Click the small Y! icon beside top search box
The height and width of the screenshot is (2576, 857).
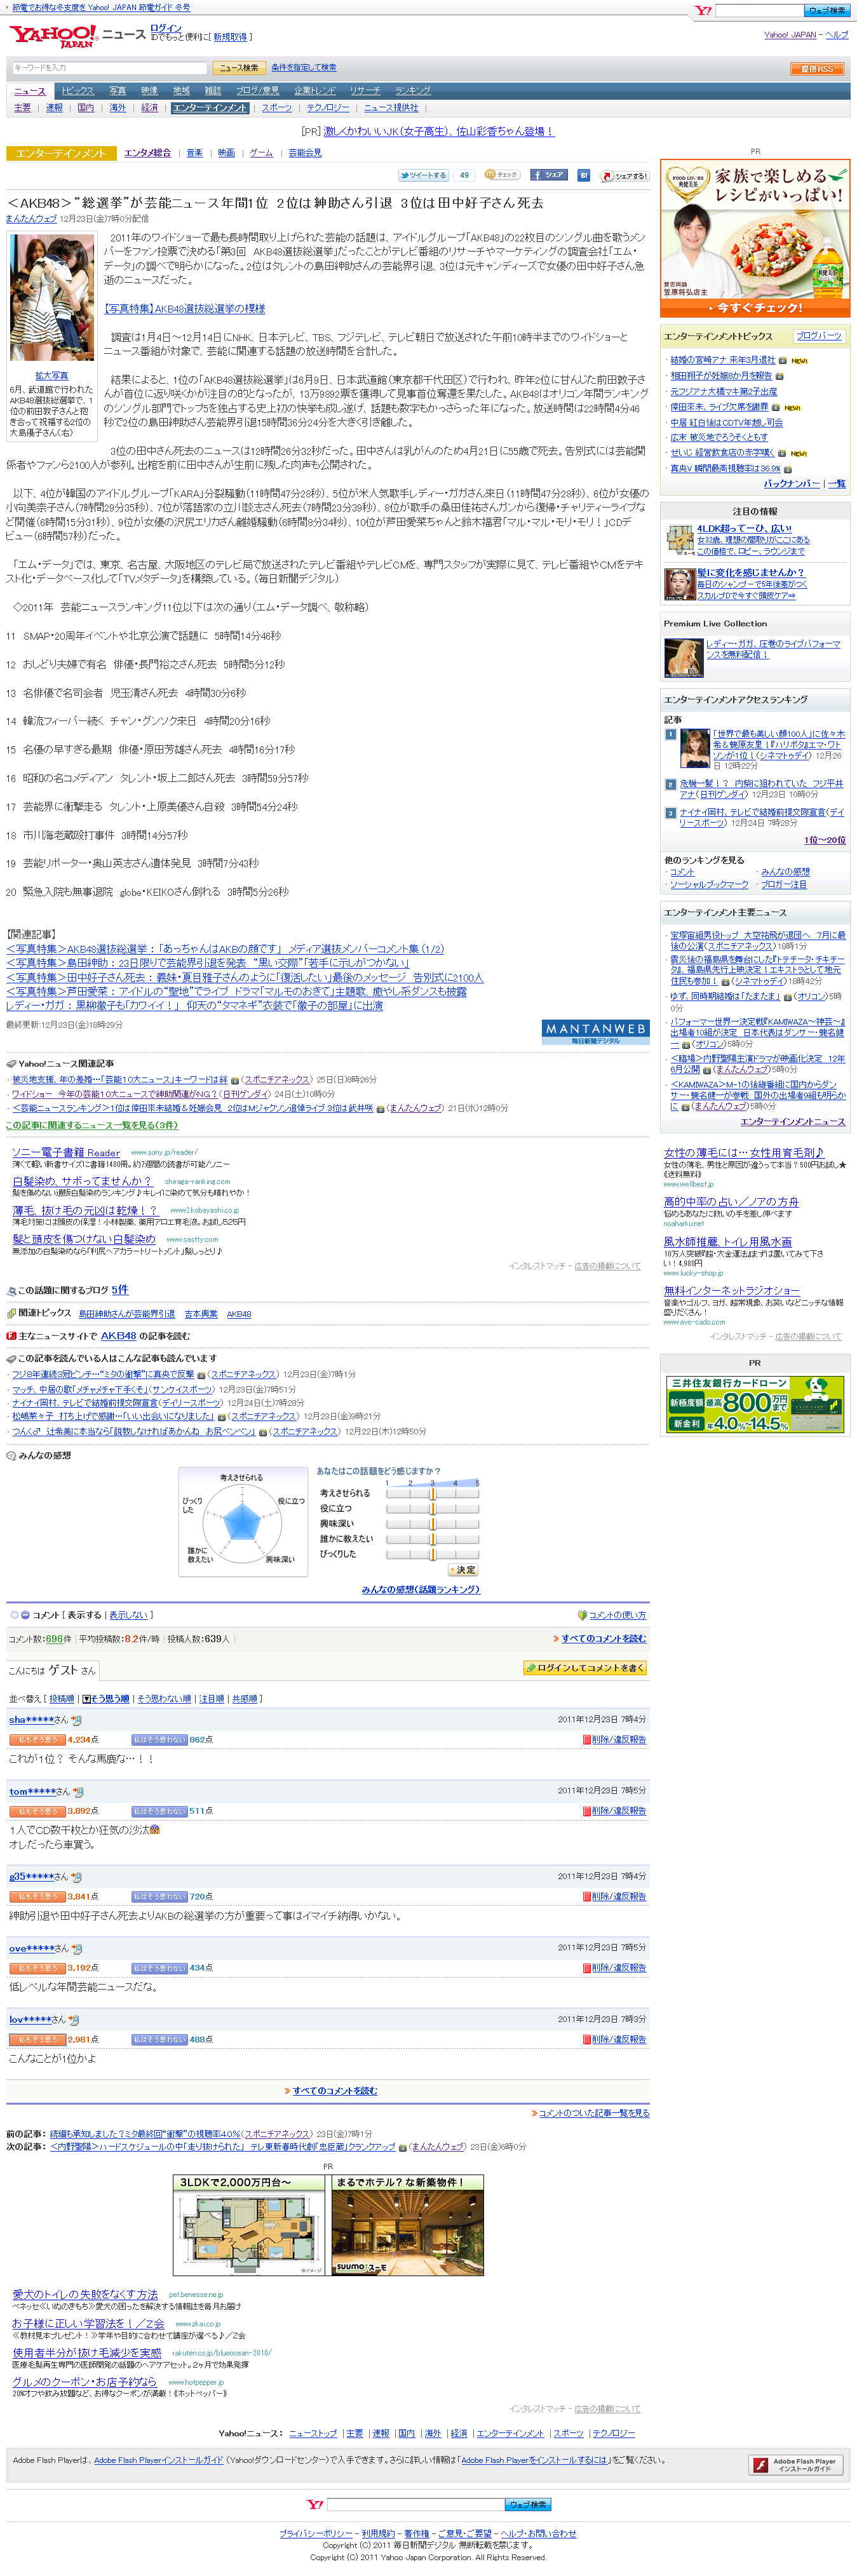click(x=703, y=10)
